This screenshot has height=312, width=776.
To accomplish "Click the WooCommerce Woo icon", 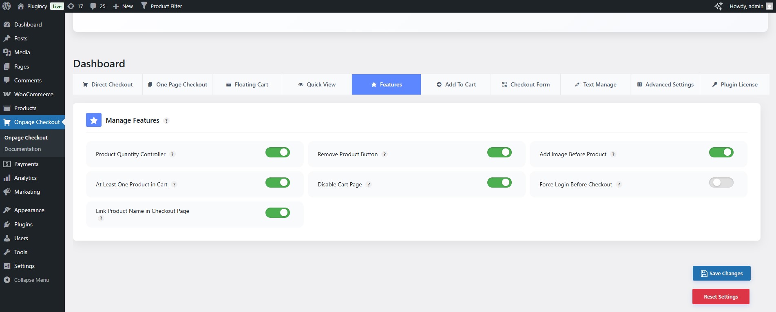I will 7,94.
